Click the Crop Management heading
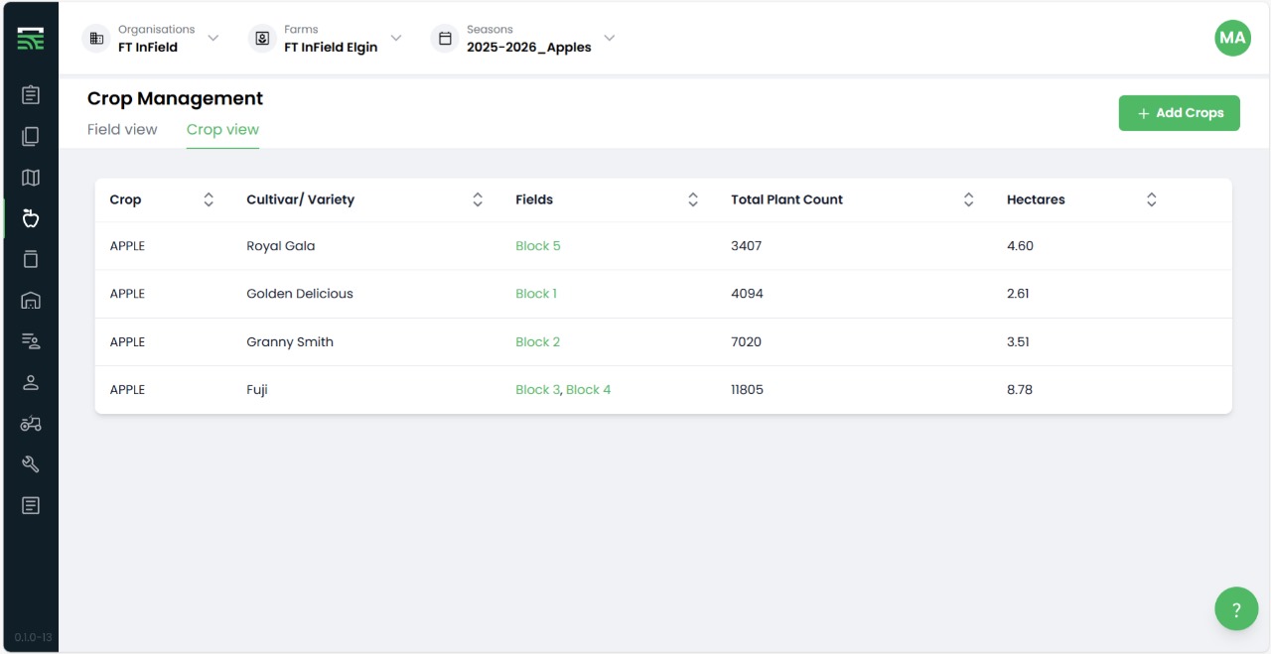The width and height of the screenshot is (1271, 654). 176,98
